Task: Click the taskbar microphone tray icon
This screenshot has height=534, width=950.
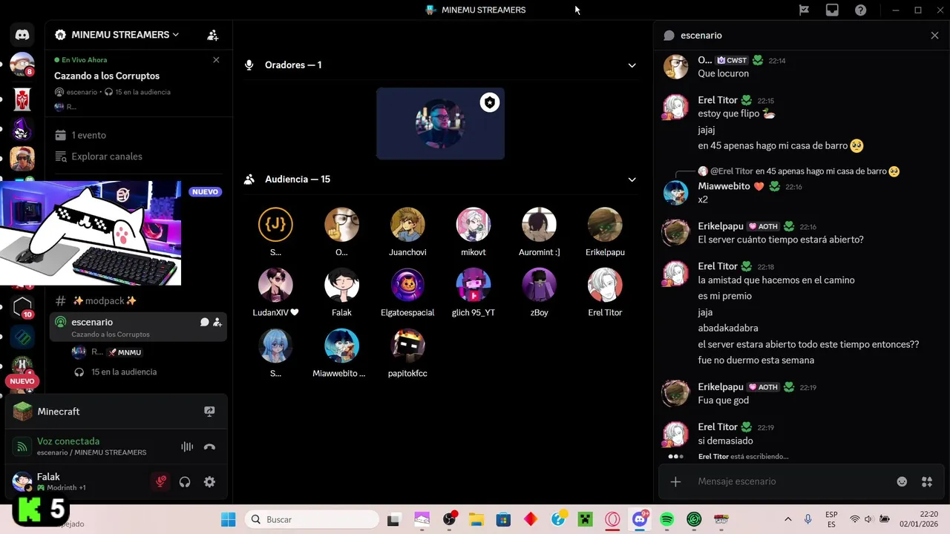Action: tap(807, 519)
